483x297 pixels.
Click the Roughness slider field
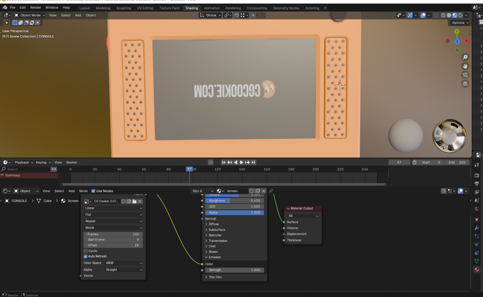pos(234,201)
